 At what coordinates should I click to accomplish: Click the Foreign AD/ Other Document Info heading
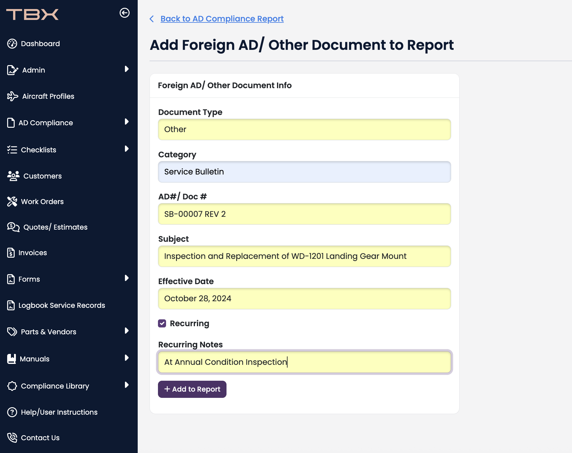(x=225, y=85)
